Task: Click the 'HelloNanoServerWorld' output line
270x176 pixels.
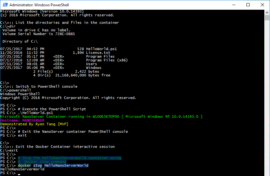Action: (x=22, y=169)
